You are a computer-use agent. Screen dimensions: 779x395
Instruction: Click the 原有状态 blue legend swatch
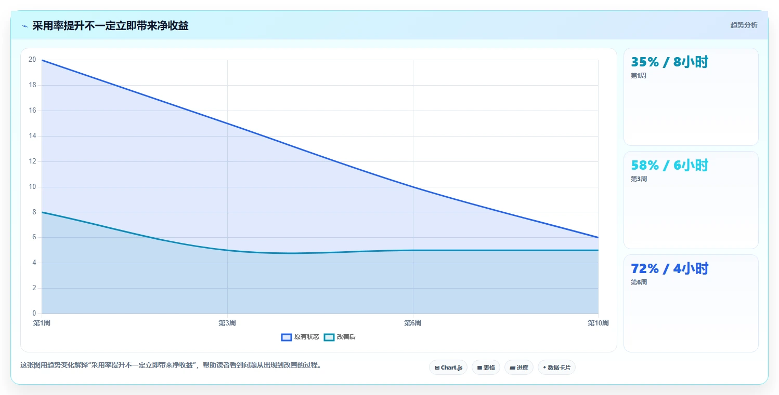(286, 337)
